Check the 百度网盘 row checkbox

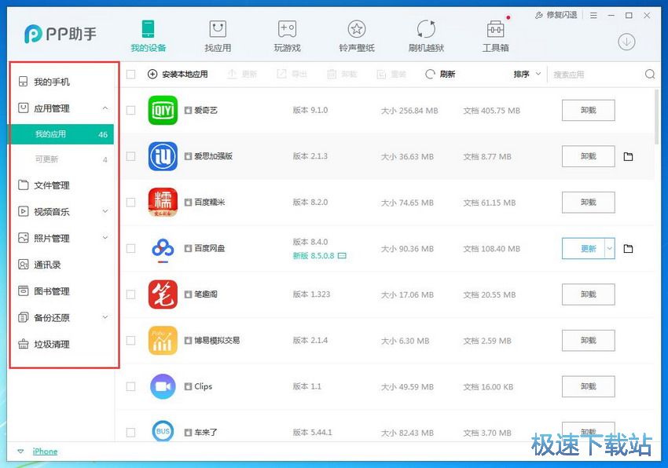pyautogui.click(x=130, y=248)
